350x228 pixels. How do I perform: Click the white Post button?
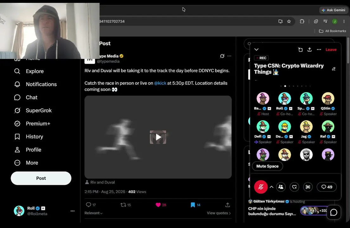(41, 178)
